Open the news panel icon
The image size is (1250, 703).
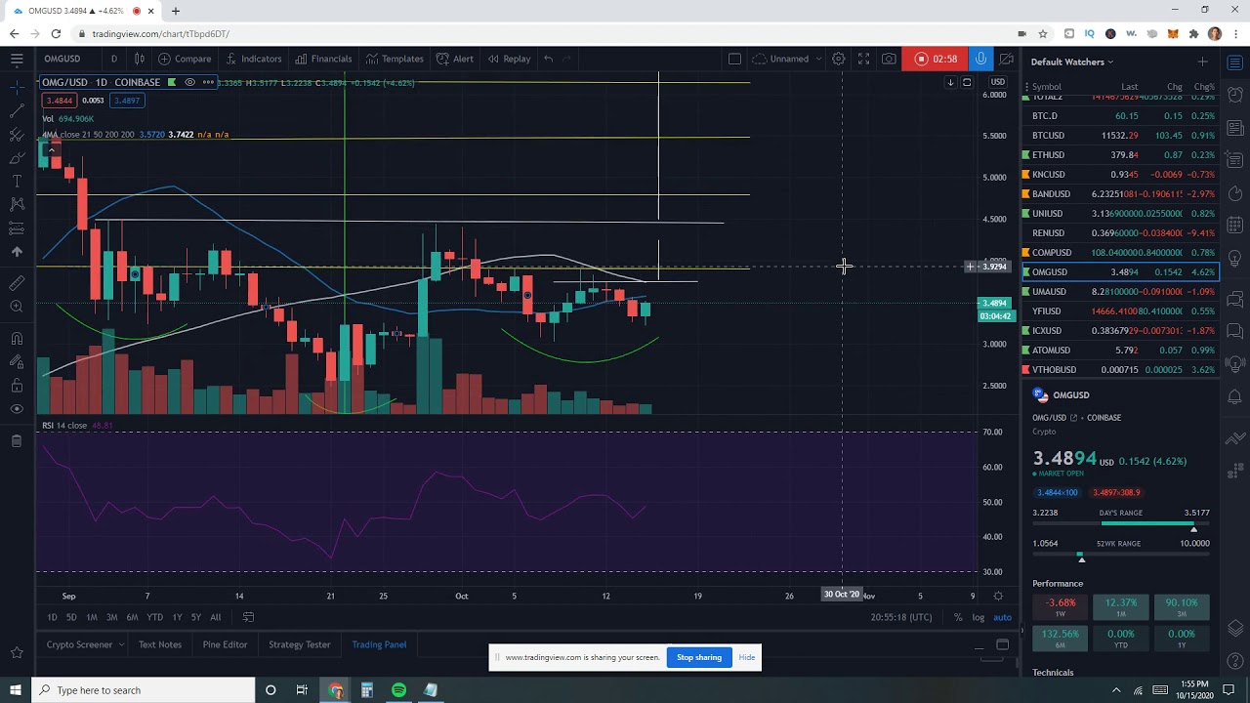[x=1235, y=128]
